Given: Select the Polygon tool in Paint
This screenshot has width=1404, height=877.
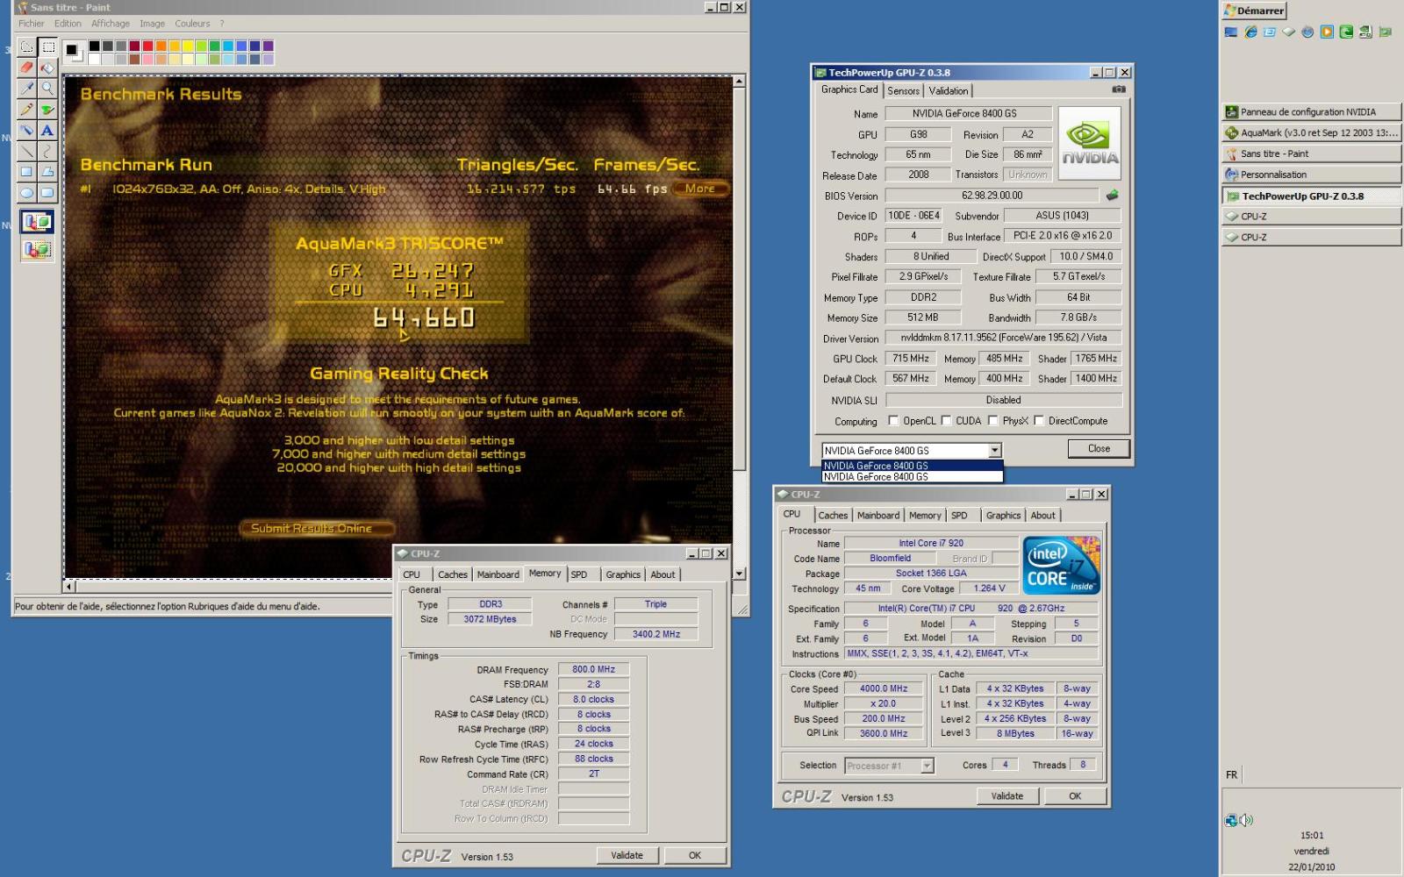Looking at the screenshot, I should (48, 173).
